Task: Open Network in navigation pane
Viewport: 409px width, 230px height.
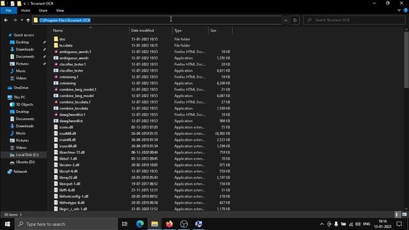Action: 20,172
